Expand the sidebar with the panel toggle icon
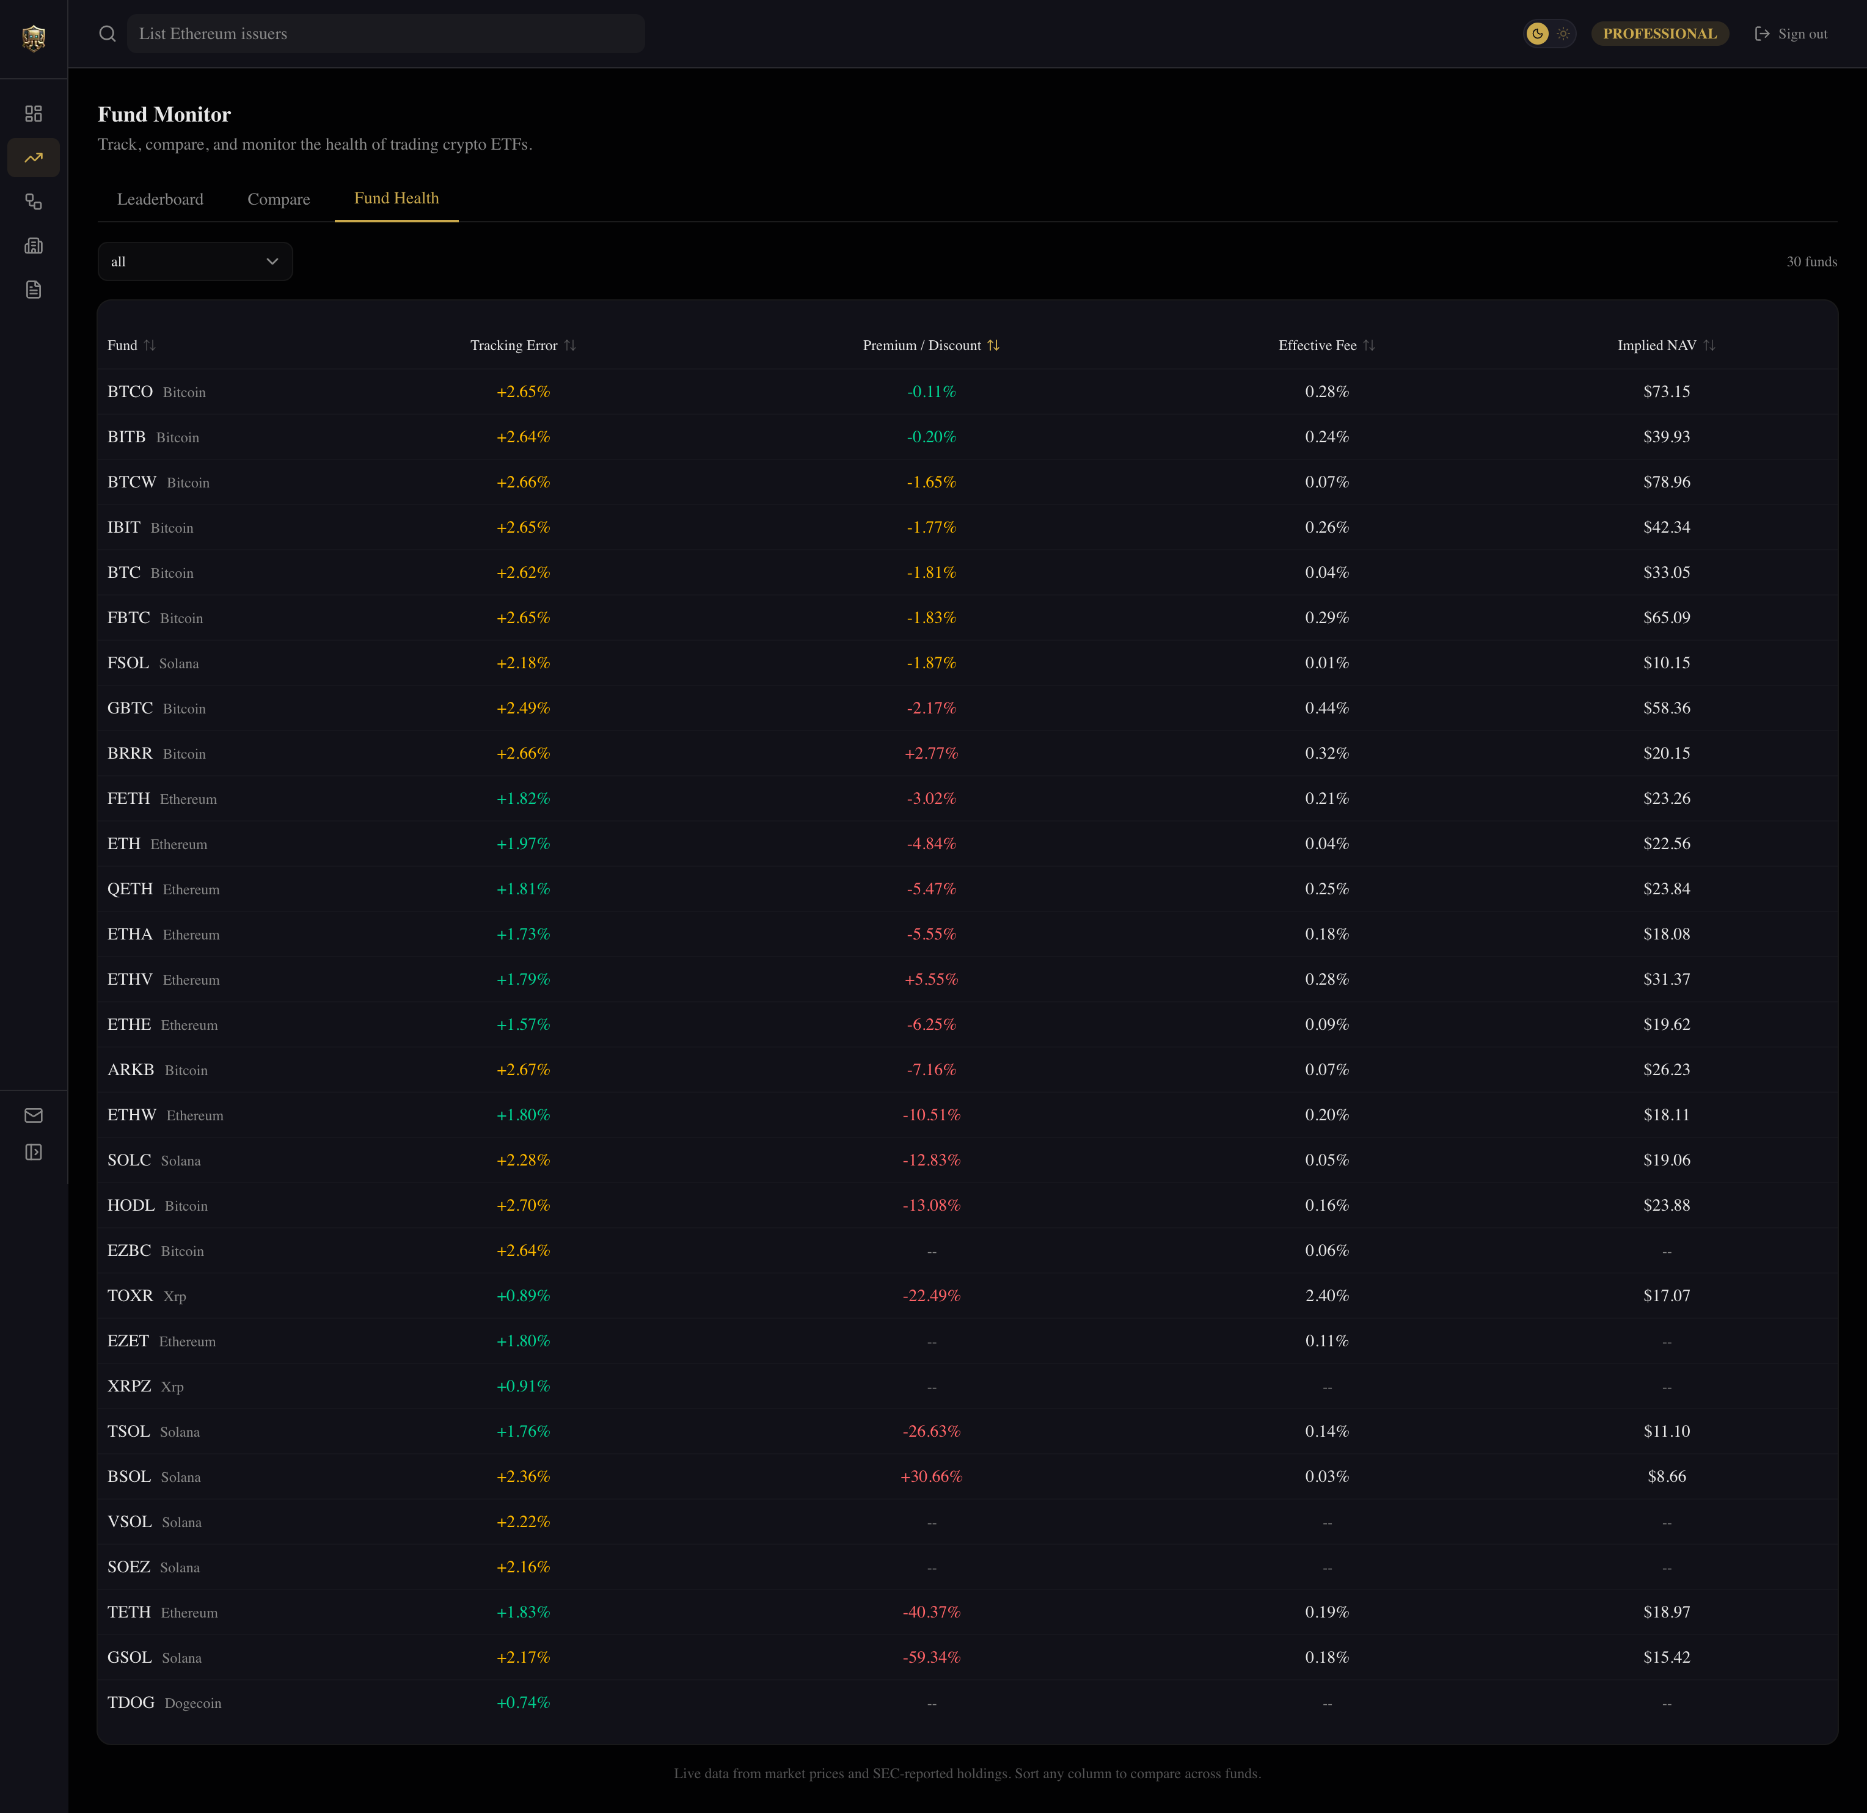The height and width of the screenshot is (1813, 1867). (34, 1152)
